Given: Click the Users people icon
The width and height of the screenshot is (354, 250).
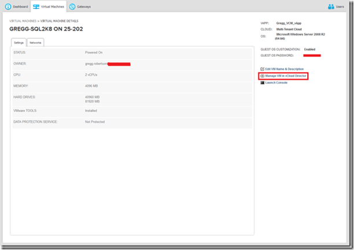Looking at the screenshot, I should click(x=331, y=7).
